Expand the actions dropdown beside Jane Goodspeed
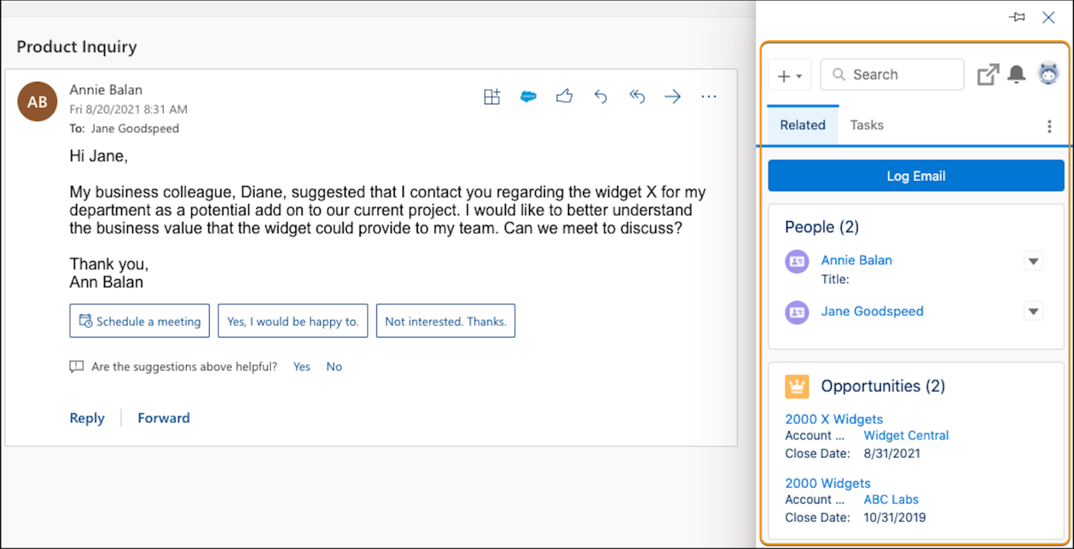Viewport: 1074px width, 549px height. (1033, 311)
